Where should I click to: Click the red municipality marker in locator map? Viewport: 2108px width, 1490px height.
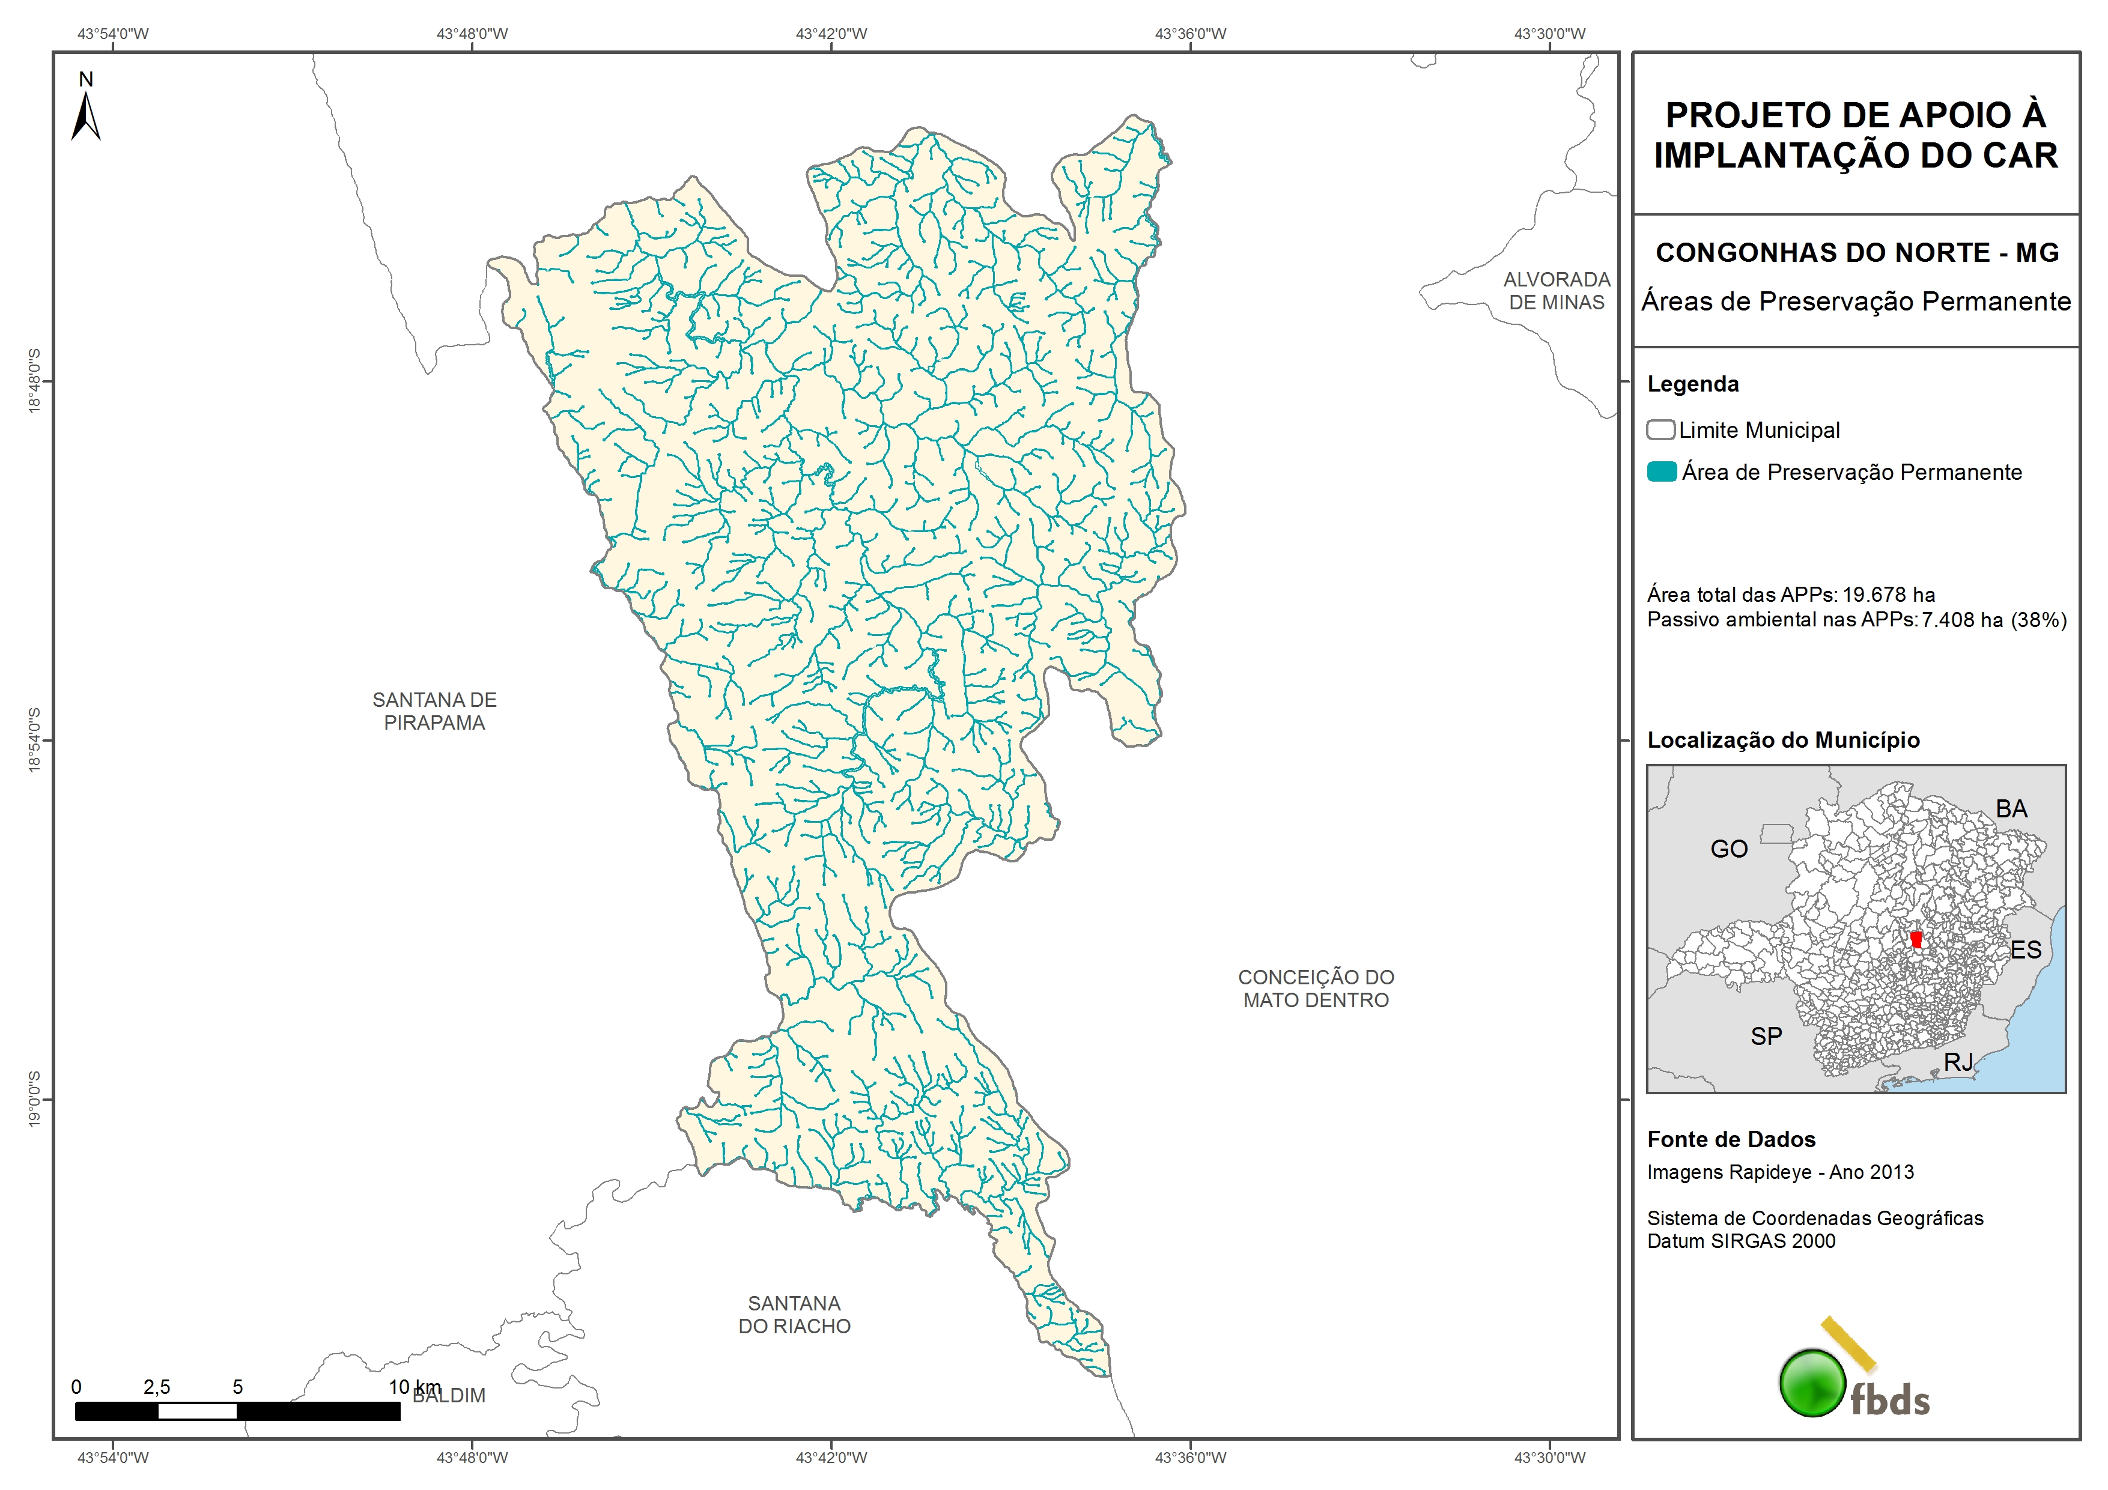pos(1915,939)
